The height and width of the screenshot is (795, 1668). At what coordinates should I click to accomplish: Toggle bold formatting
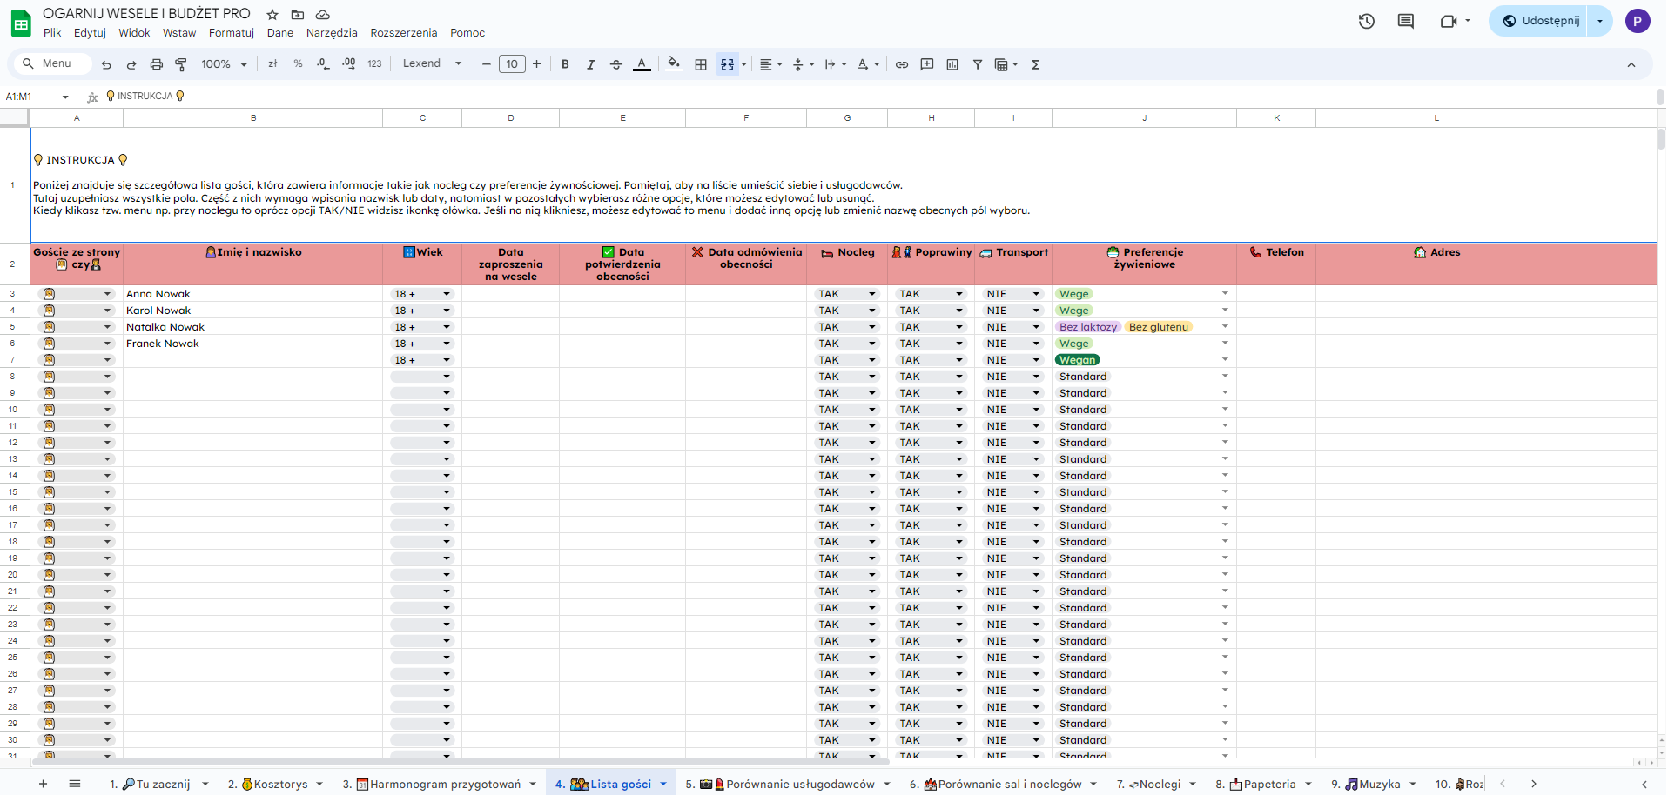coord(565,64)
